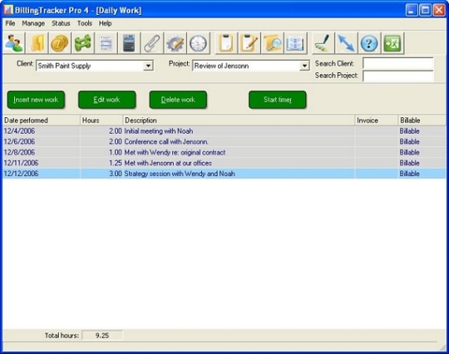Click the Search Project input field
Image resolution: width=449 pixels, height=354 pixels.
[398, 76]
